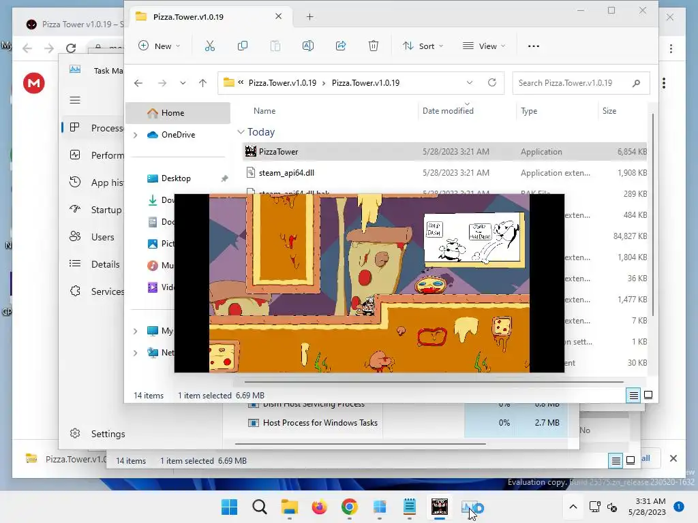Sort by the Type column header

click(529, 111)
